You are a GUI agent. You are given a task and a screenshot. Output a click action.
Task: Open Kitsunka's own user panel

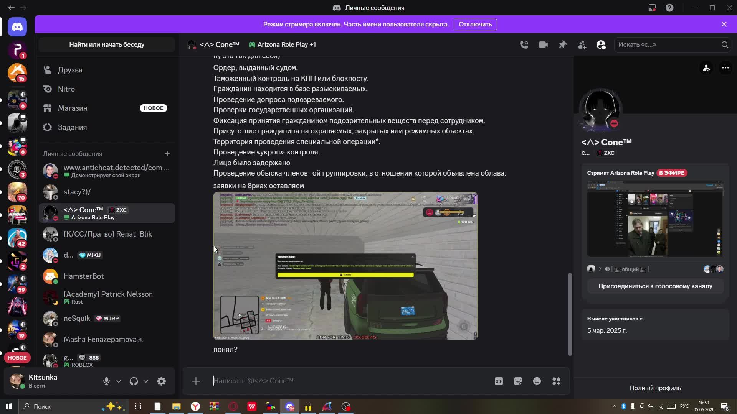[52, 381]
